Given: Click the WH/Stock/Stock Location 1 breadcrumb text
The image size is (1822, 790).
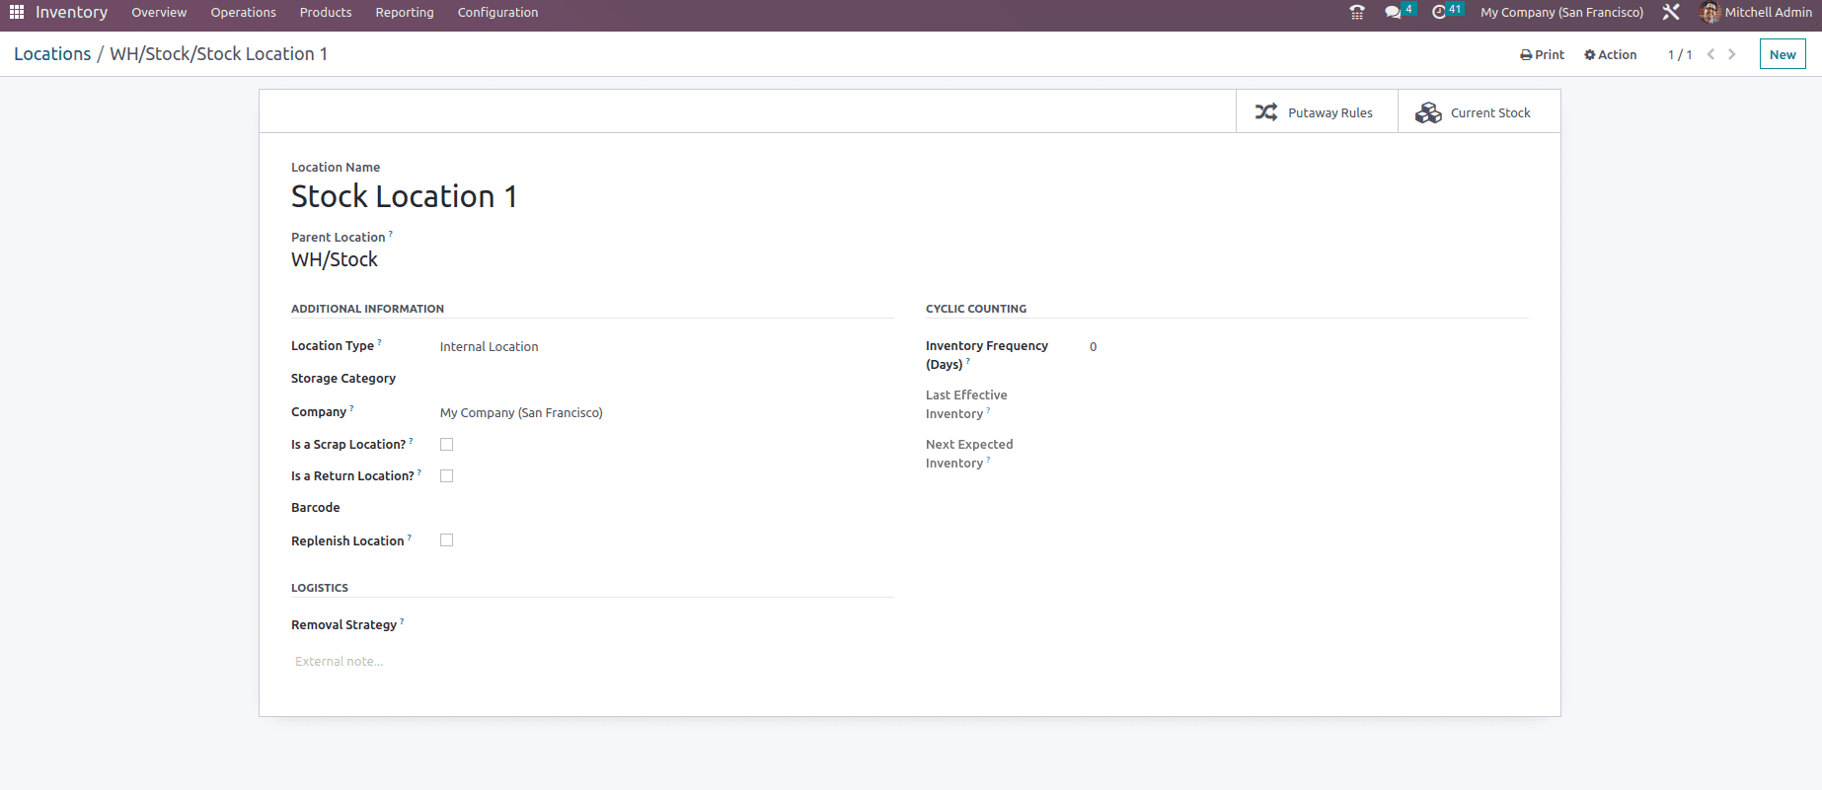Looking at the screenshot, I should (x=218, y=54).
